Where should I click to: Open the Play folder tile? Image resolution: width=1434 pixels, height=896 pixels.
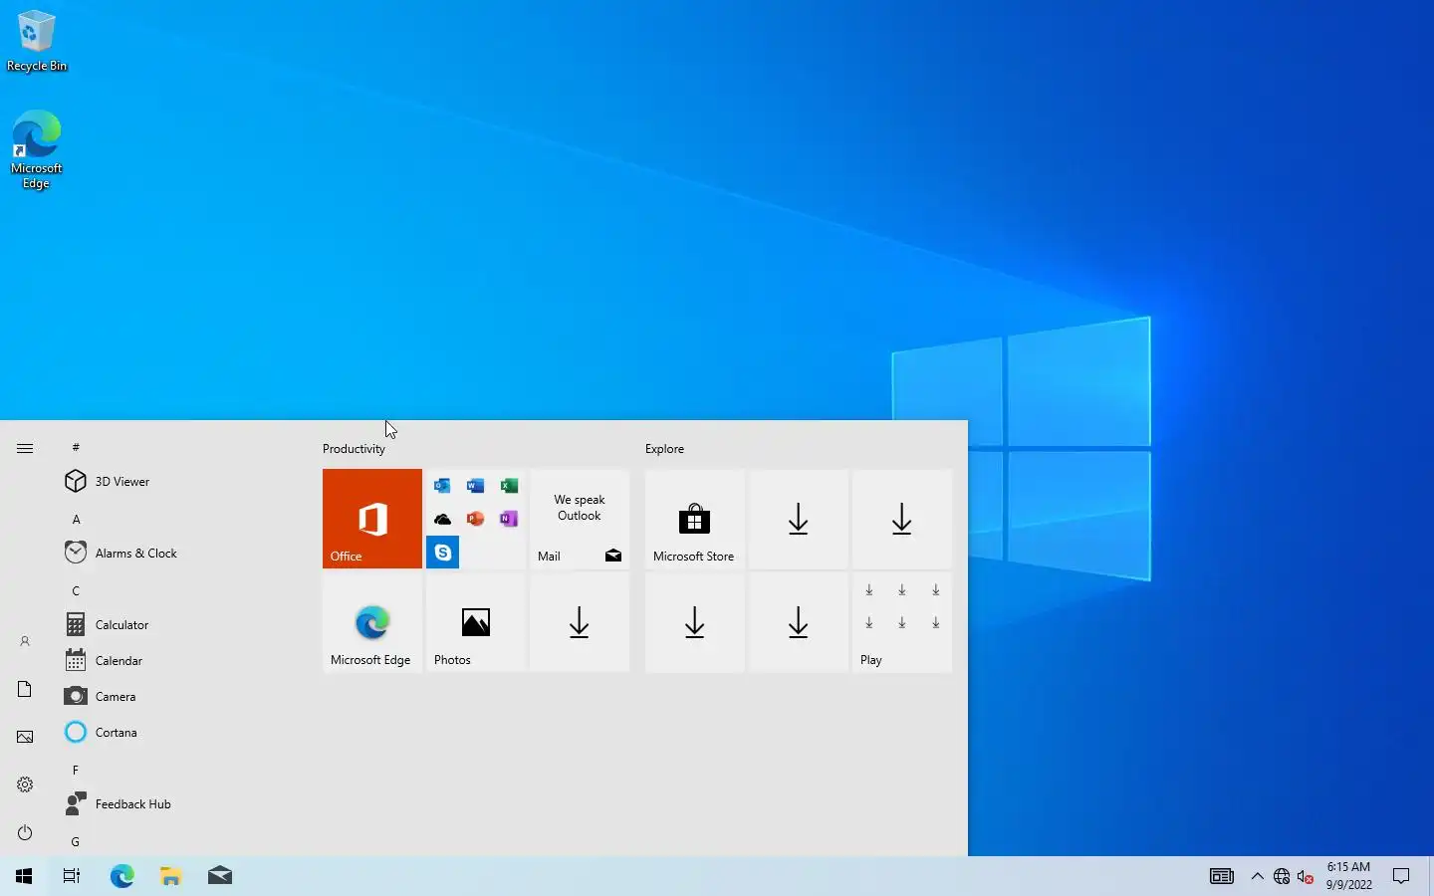point(902,622)
